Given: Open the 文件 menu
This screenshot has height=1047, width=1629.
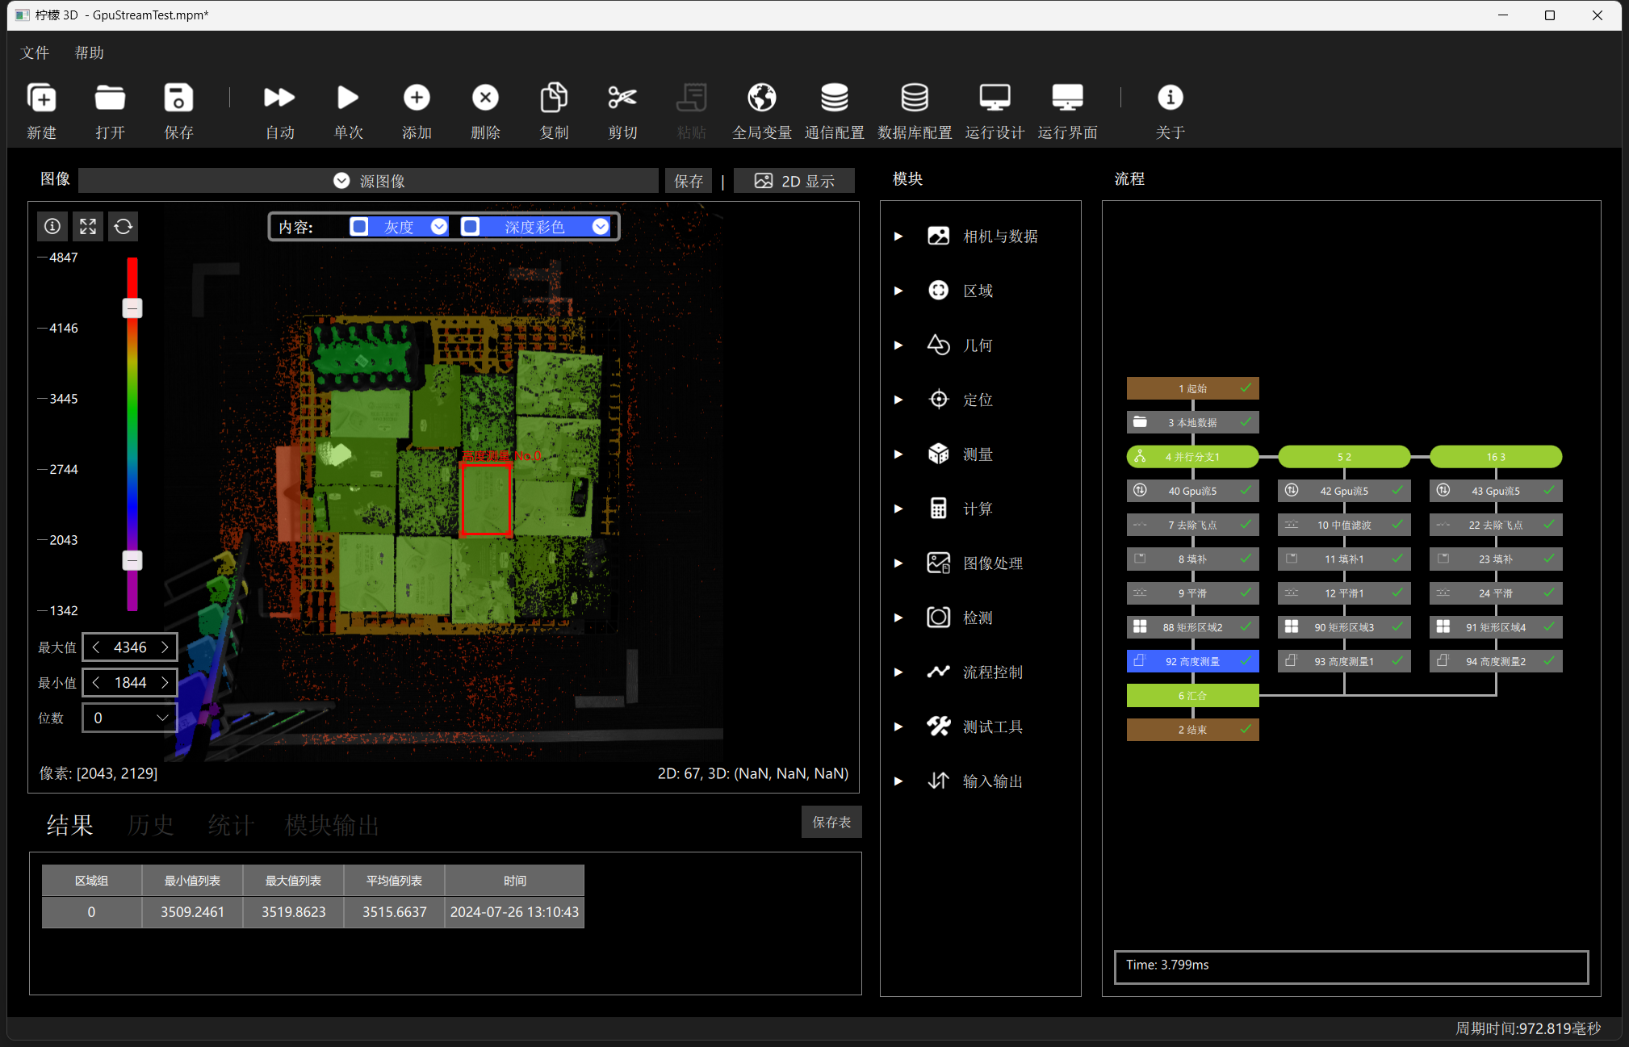Looking at the screenshot, I should tap(35, 52).
